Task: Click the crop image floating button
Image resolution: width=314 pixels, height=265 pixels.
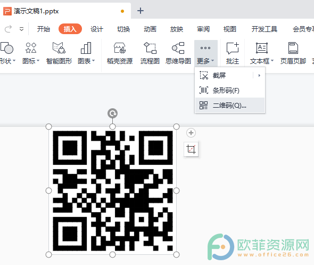Action: [191, 149]
